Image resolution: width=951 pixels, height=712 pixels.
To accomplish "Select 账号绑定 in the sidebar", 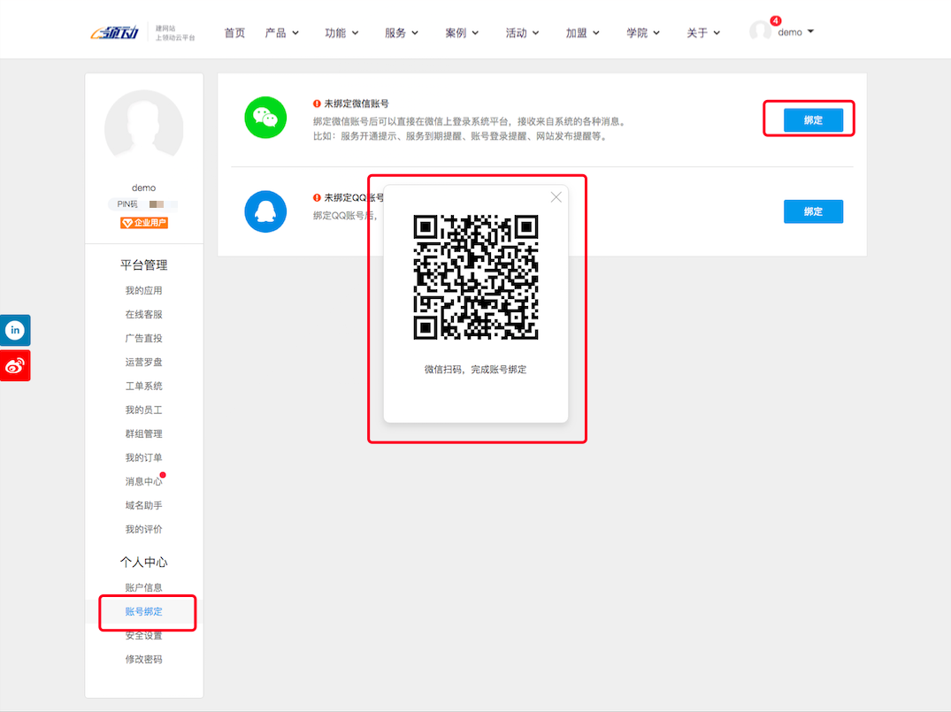I will [144, 612].
